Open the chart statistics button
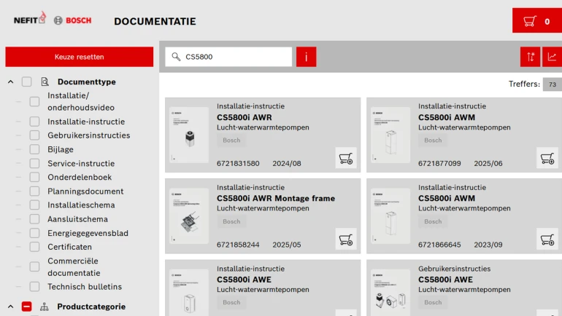This screenshot has width=562, height=316. pyautogui.click(x=552, y=57)
